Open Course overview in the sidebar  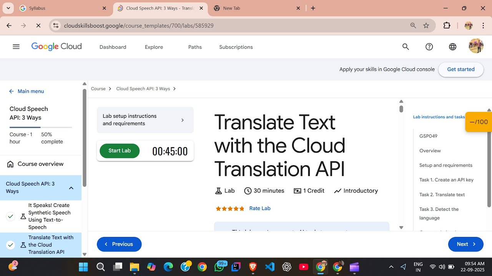click(41, 164)
